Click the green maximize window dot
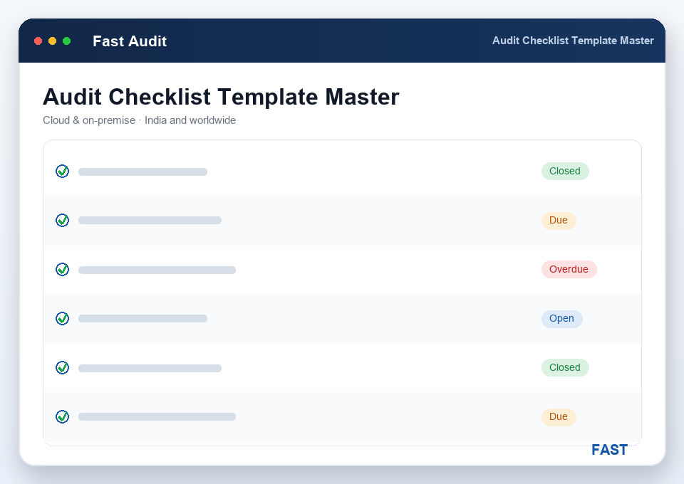Screen dimensions: 684x484 [67, 41]
